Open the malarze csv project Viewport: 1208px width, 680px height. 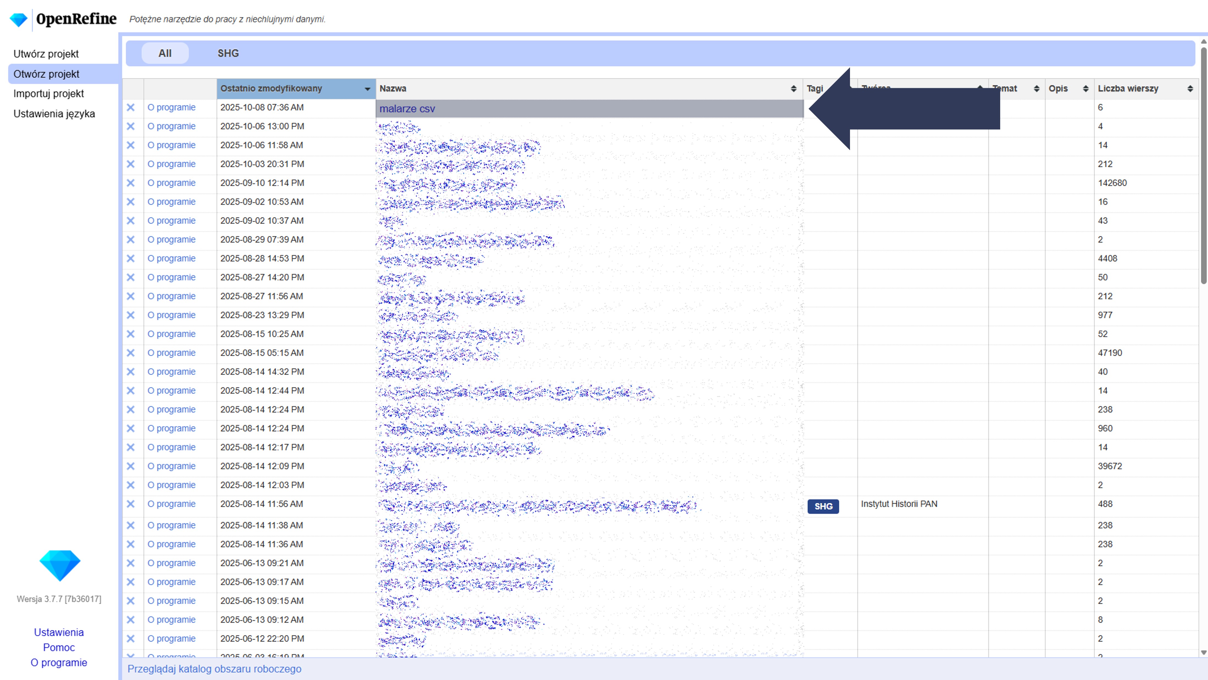(407, 109)
